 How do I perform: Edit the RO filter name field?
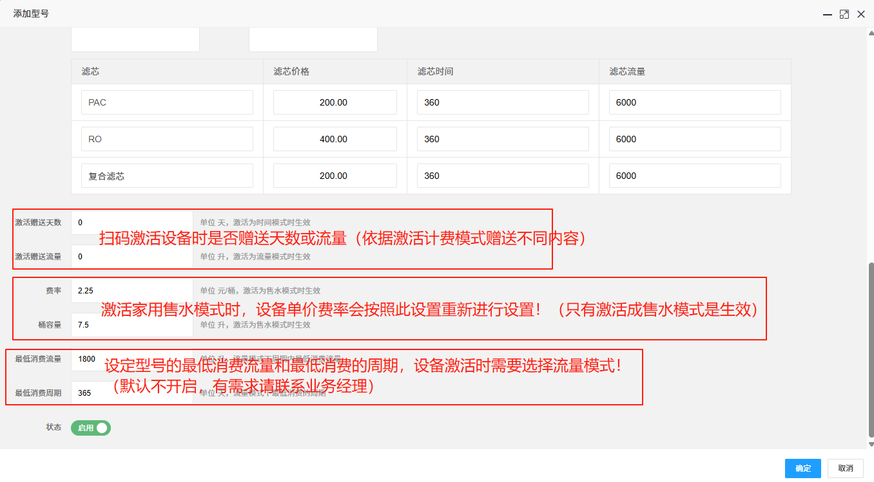pyautogui.click(x=167, y=139)
